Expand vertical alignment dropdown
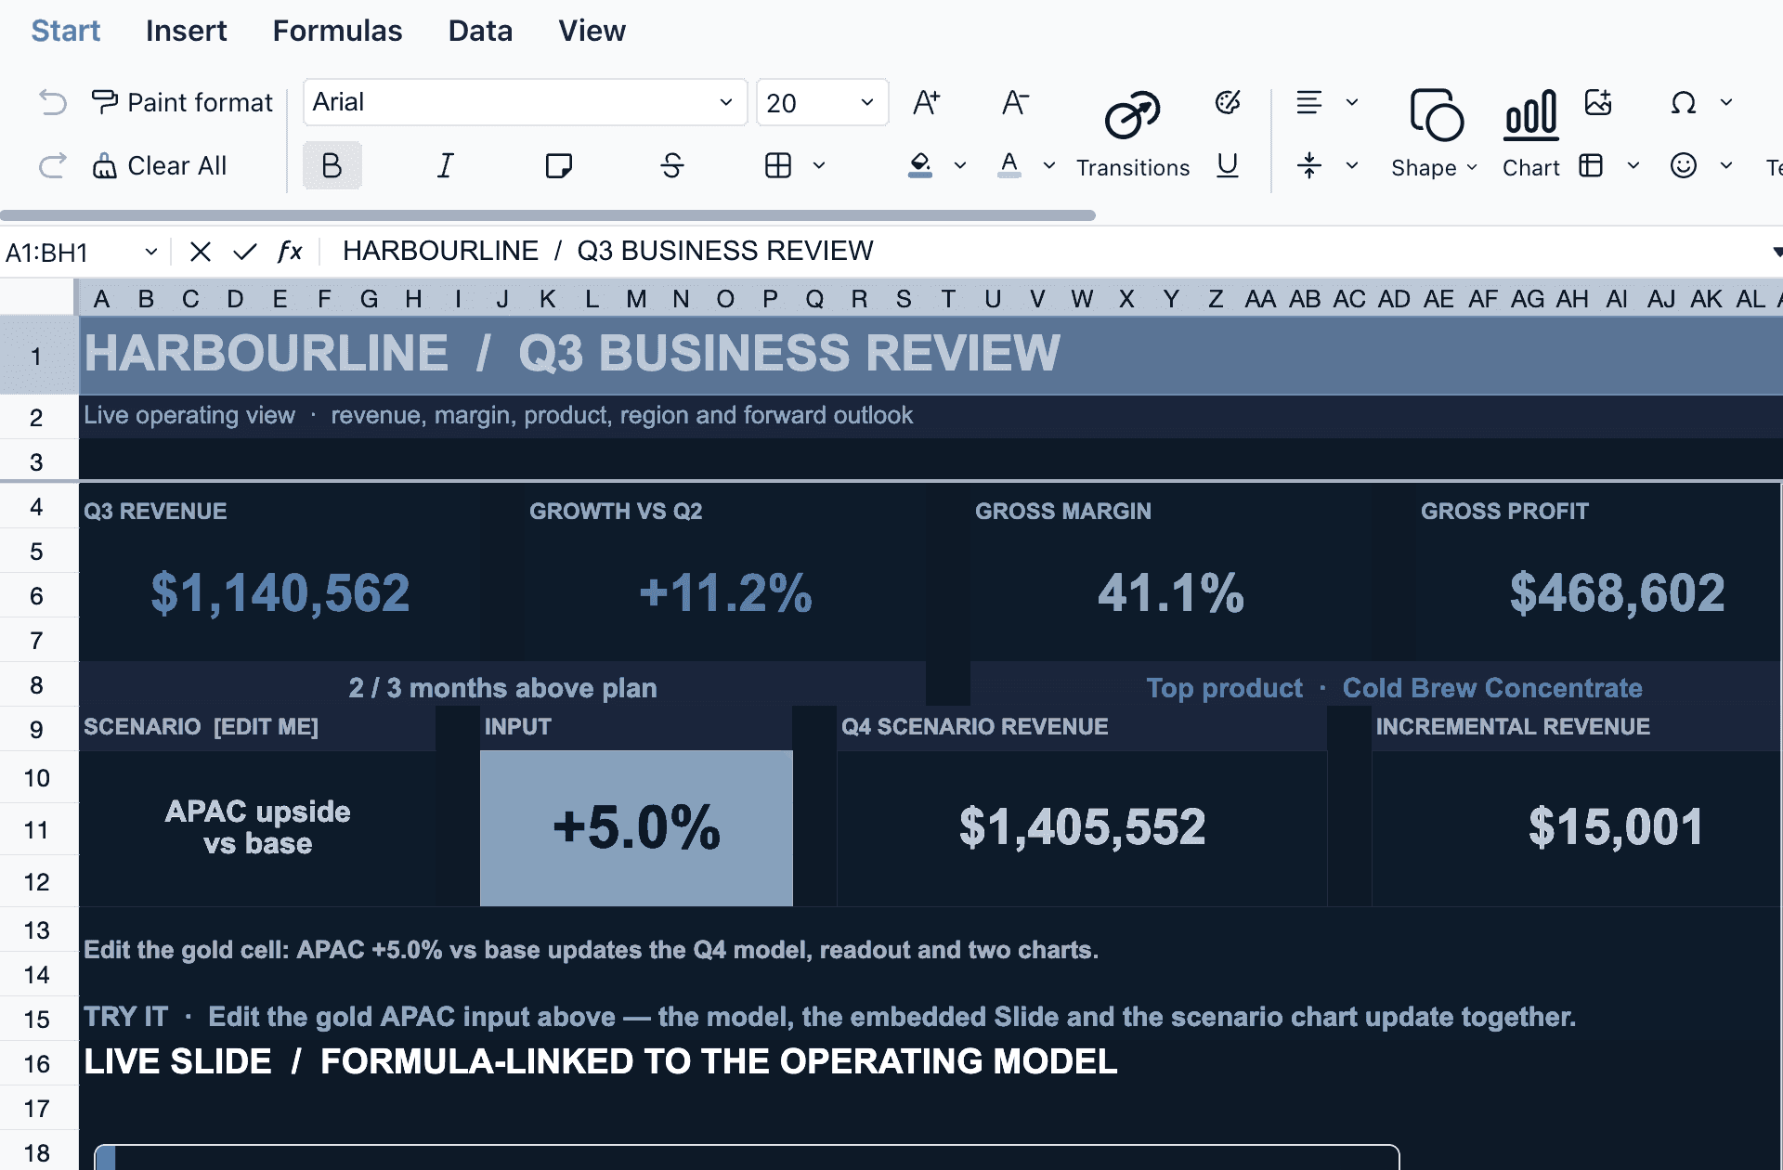The width and height of the screenshot is (1783, 1170). point(1352,165)
